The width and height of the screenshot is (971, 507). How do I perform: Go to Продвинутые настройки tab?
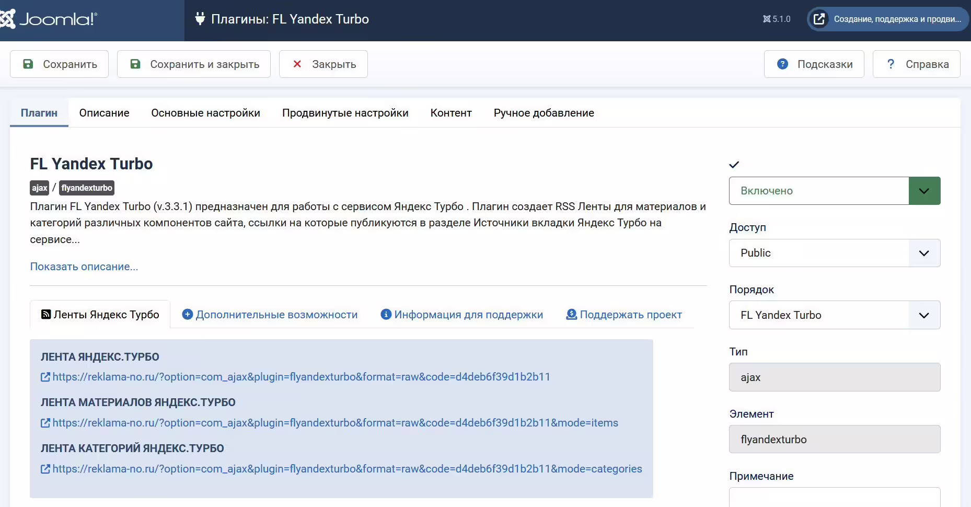[345, 113]
